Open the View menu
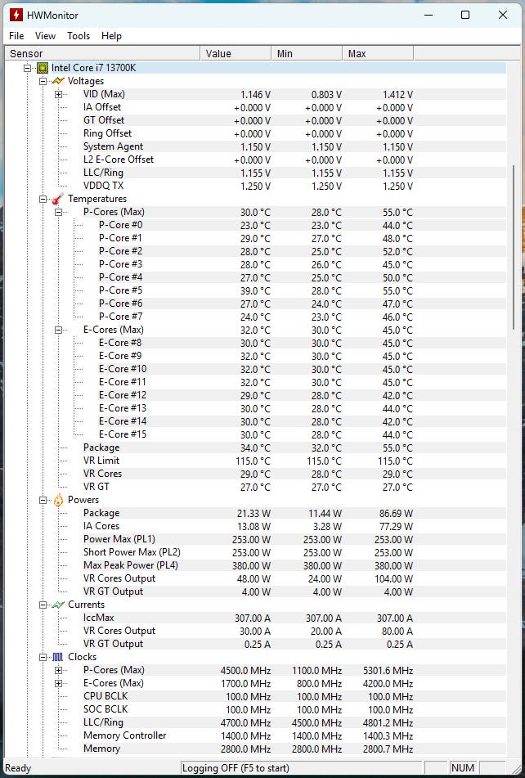 click(x=45, y=36)
